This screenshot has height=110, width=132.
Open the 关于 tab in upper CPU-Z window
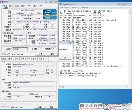click(x=41, y=6)
